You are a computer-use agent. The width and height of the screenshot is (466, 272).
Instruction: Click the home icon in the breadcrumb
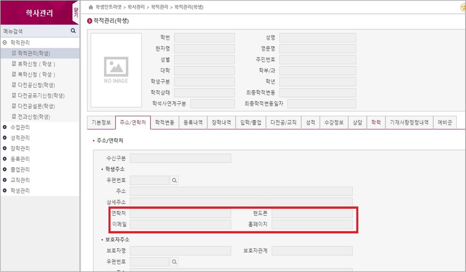coord(91,7)
